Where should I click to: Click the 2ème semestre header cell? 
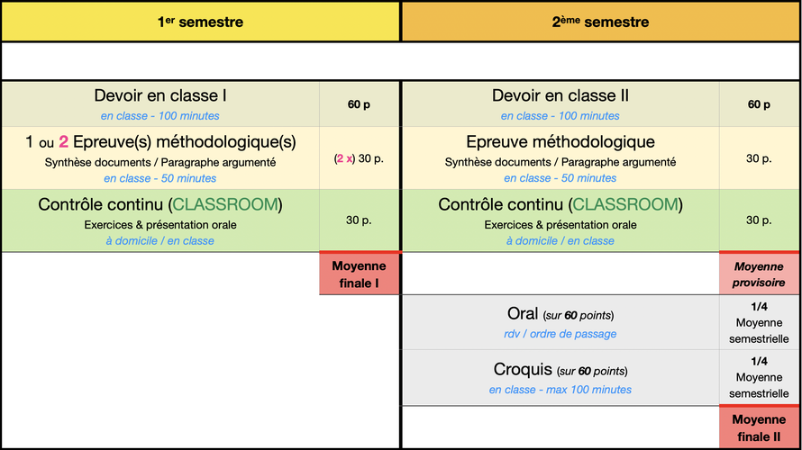[601, 22]
